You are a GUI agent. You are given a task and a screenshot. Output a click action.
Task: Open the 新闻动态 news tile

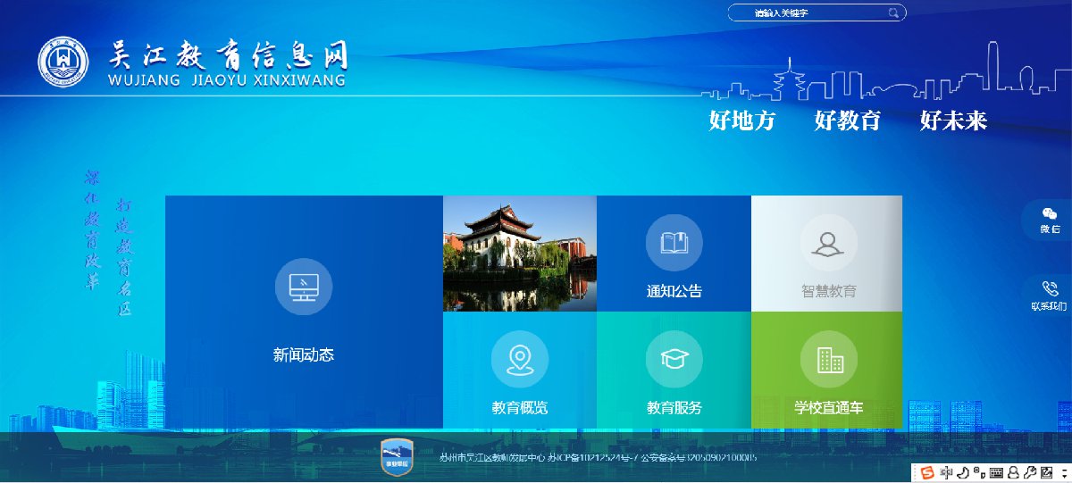[x=304, y=311]
